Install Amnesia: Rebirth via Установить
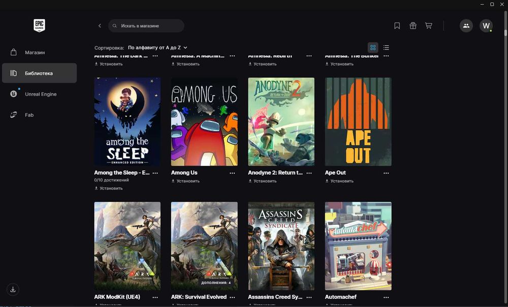508x307 pixels. click(x=263, y=64)
